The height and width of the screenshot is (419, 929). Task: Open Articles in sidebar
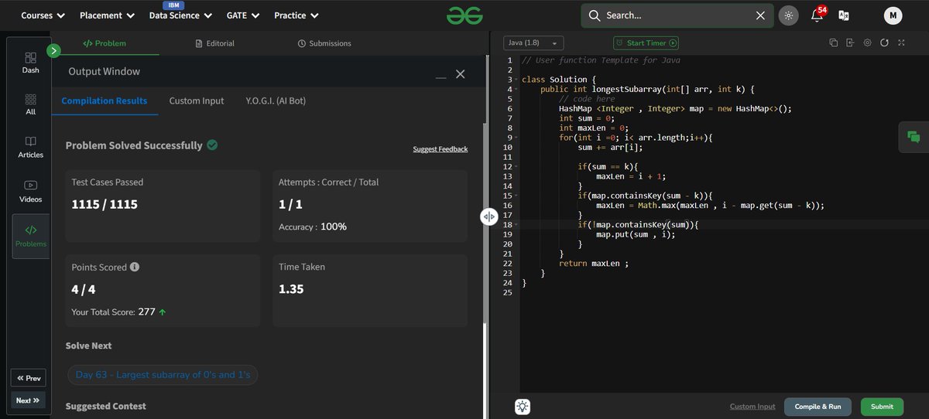point(30,147)
